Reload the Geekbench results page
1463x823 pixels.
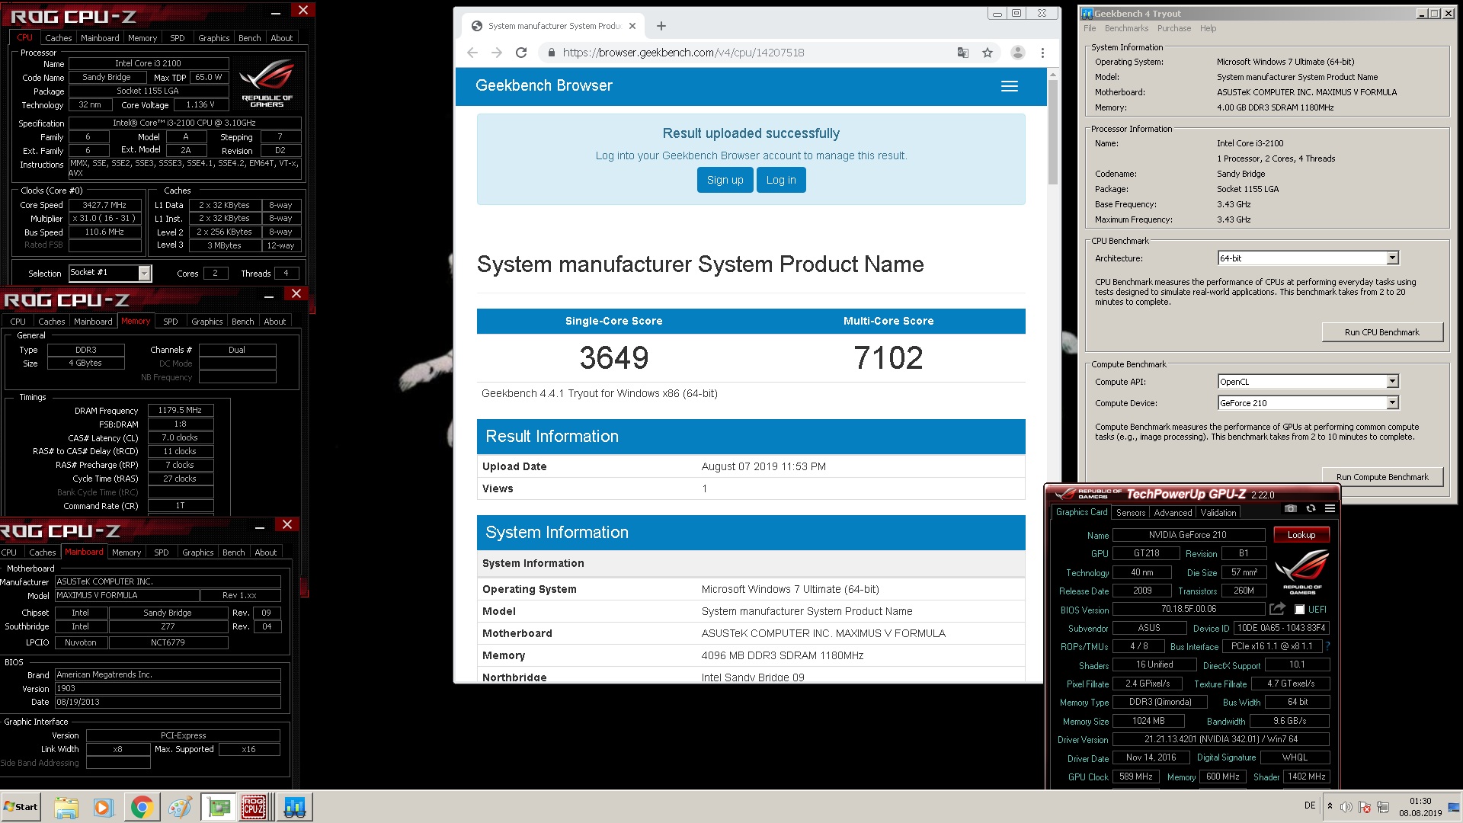pos(521,53)
